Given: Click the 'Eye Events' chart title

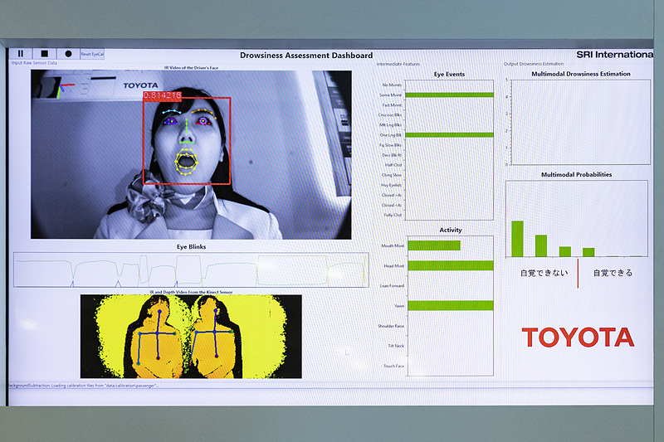Looking at the screenshot, I should click(449, 74).
